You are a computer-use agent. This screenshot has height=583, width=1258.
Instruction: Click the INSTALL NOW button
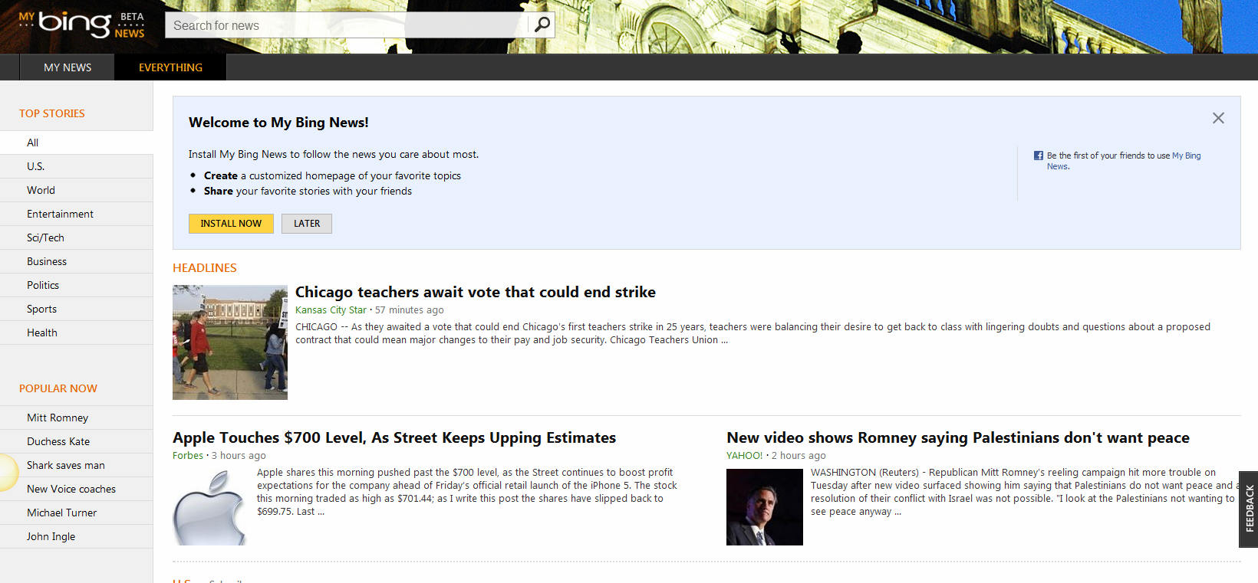231,223
